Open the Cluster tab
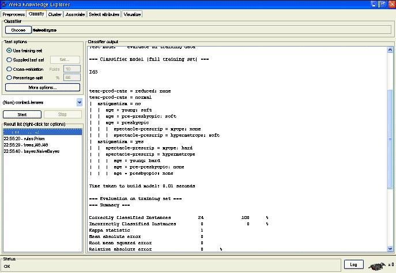The height and width of the screenshot is (273, 396). pyautogui.click(x=55, y=14)
